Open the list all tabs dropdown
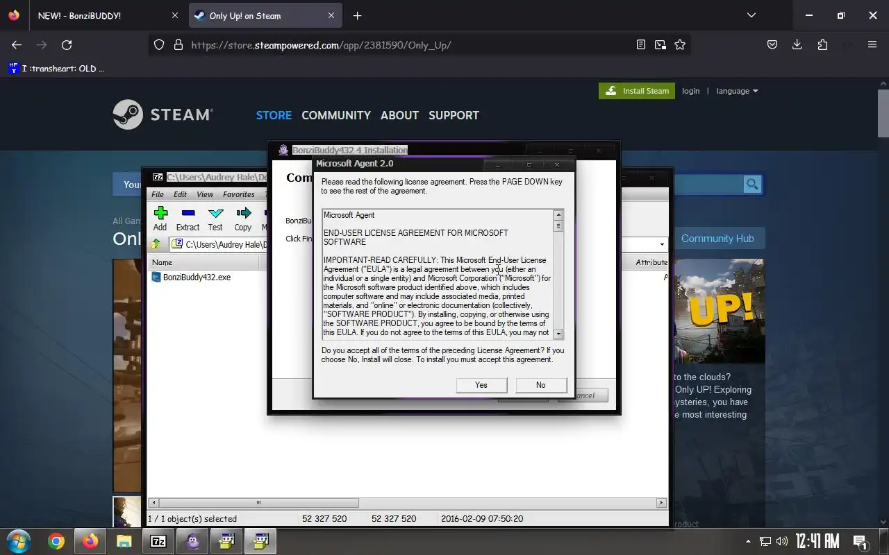The height and width of the screenshot is (555, 889). point(751,15)
